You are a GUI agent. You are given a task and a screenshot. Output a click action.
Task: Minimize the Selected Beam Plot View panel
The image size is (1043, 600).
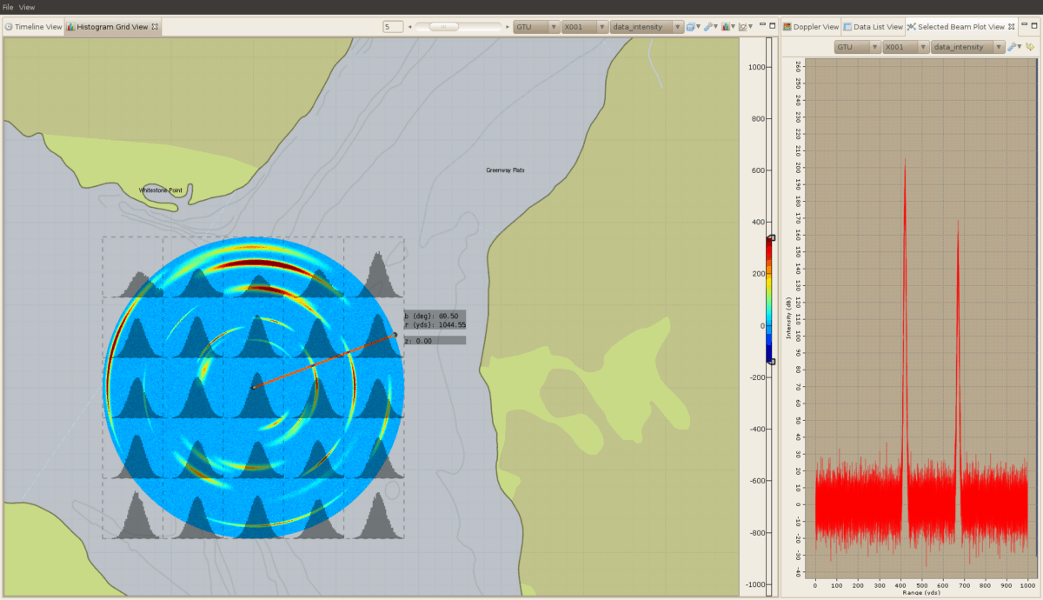[1024, 25]
